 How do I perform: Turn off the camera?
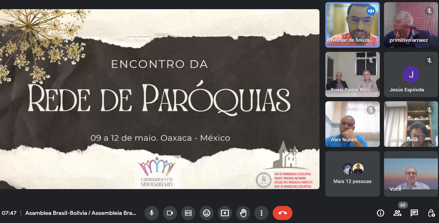coord(170,213)
